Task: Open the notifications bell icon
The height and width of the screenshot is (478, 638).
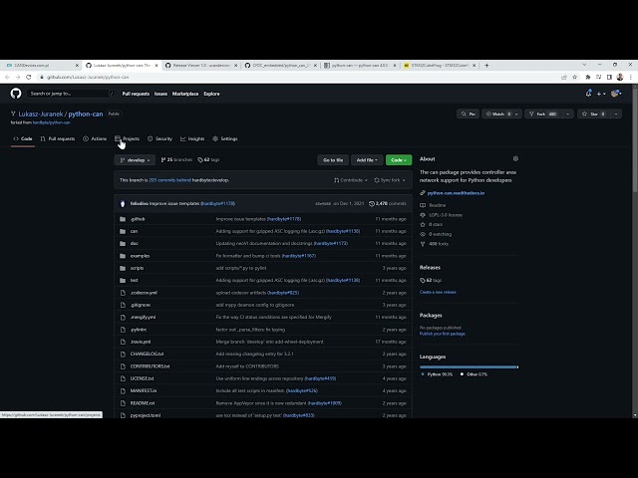Action: [588, 94]
